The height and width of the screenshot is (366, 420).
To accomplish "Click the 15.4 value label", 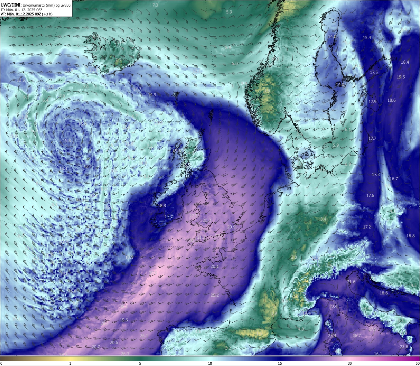I will 367,38.
